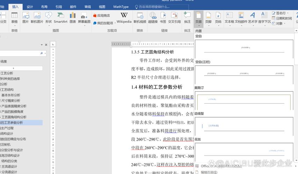Open the 应用商店 store
298x174 pixels.
101,16
